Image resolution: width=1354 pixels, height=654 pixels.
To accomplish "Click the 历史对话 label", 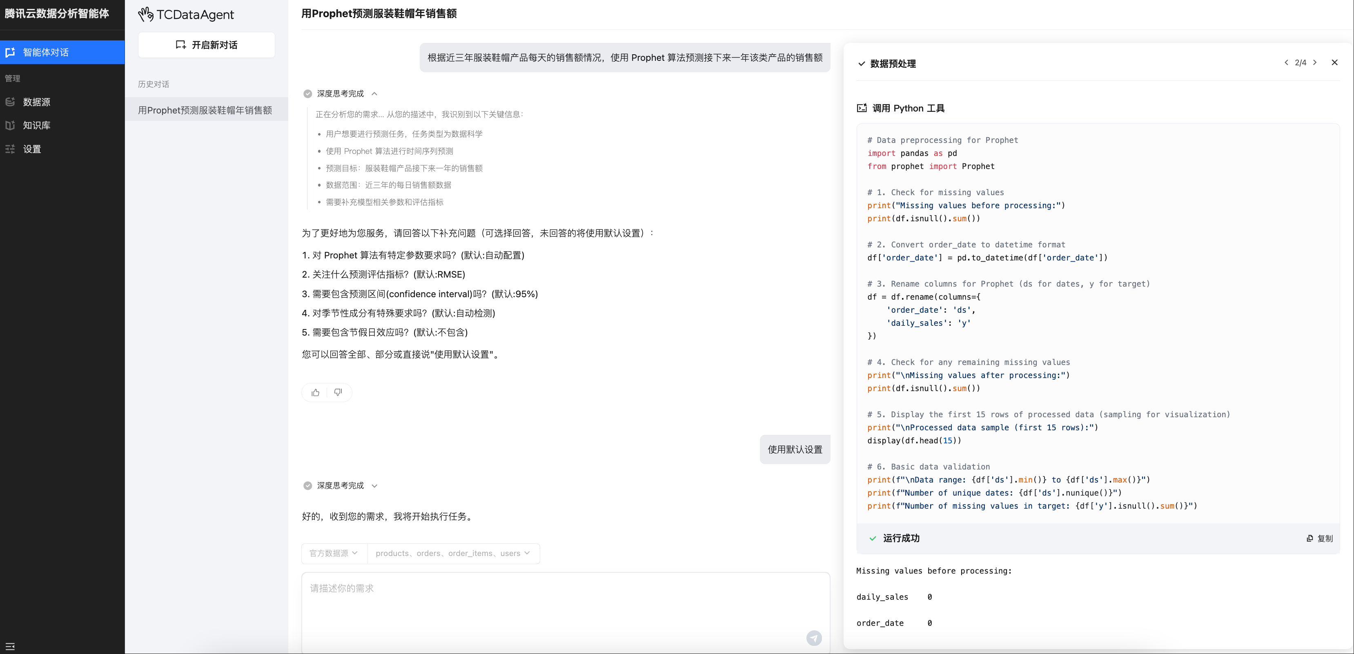I will coord(154,84).
